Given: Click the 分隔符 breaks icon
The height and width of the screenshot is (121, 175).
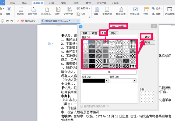Looking at the screenshot, I should (78, 8).
